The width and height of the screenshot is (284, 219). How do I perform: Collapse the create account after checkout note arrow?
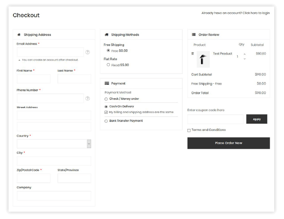click(20, 60)
